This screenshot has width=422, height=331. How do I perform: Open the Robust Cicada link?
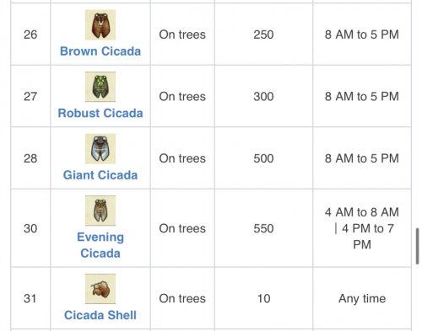(100, 113)
